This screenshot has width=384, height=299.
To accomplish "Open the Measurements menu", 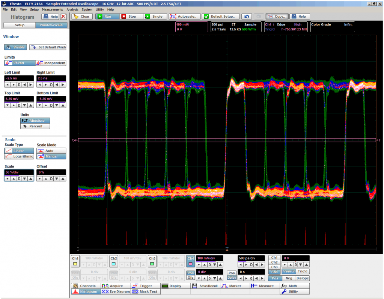I will tap(53, 9).
